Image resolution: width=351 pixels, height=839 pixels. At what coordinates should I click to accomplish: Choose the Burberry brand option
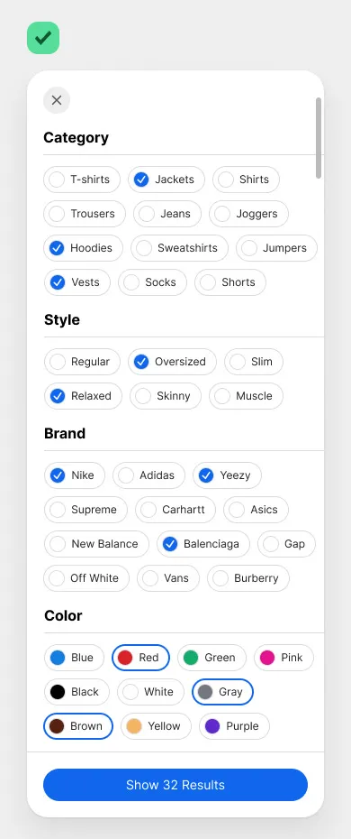point(248,578)
